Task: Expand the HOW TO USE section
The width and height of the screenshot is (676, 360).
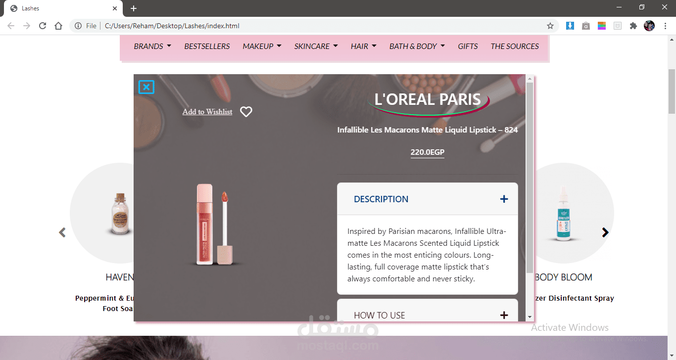Action: tap(428, 315)
